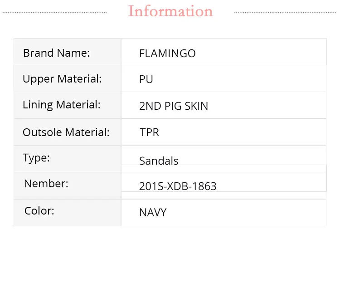The height and width of the screenshot is (283, 340).
Task: Click the 2ND PIG SKIN value
Action: 174,106
